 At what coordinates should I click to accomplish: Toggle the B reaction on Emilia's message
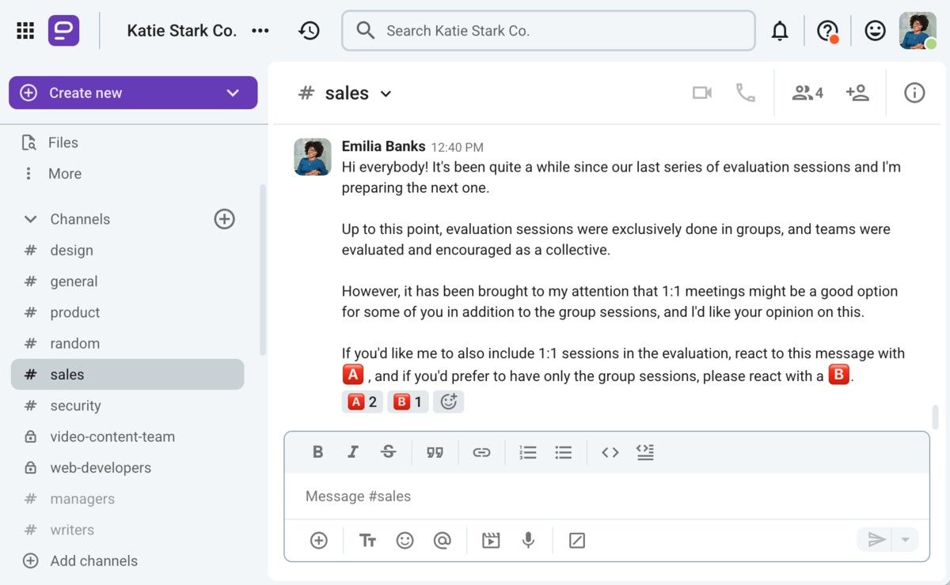click(x=408, y=402)
